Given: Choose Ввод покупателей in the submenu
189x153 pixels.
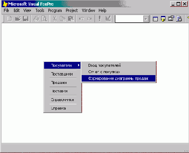Looking at the screenshot, I should 119,65.
